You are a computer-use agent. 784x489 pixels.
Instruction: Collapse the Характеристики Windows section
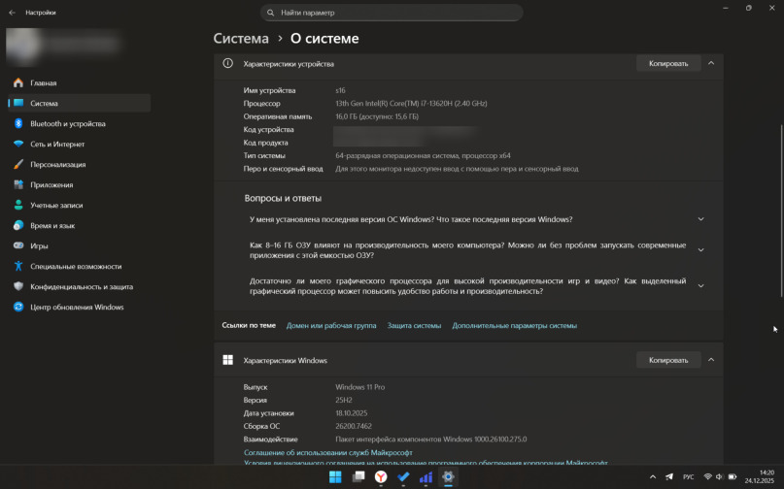(711, 360)
